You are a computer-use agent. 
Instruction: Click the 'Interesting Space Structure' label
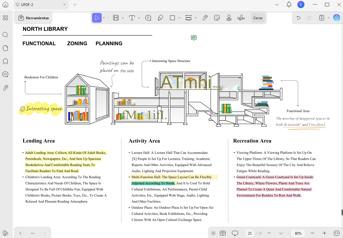[171, 61]
